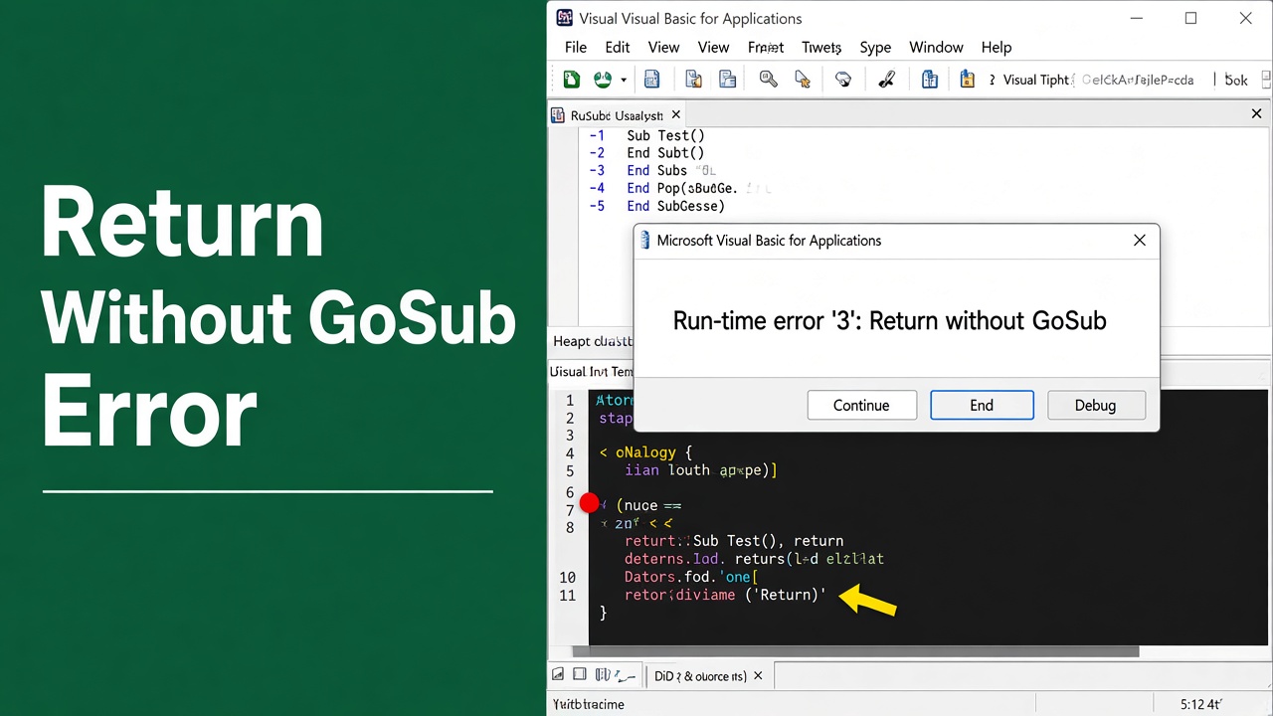Click the code line "End Subt()"
Screen dimensions: 1273x716
[665, 153]
